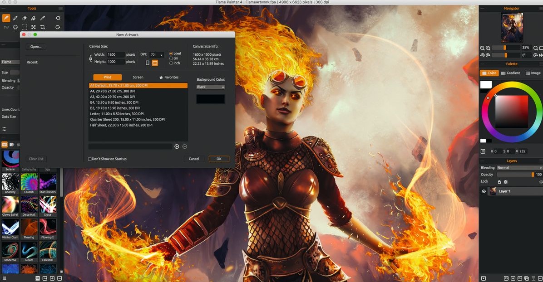Select the Eraser tool
The height and width of the screenshot is (282, 543).
pos(24,18)
